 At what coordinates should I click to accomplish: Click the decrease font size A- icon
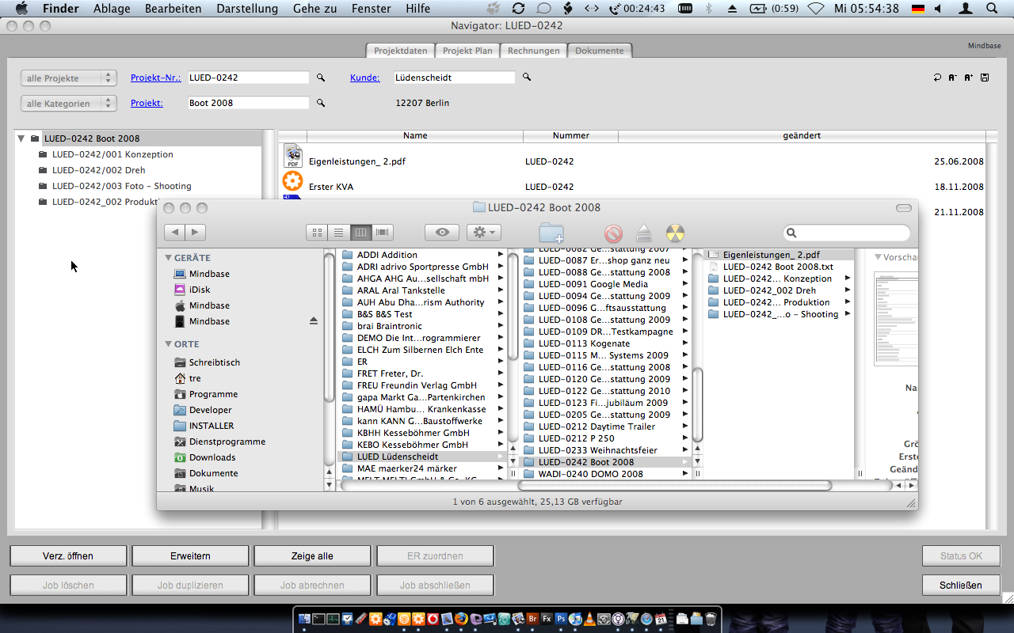click(953, 78)
